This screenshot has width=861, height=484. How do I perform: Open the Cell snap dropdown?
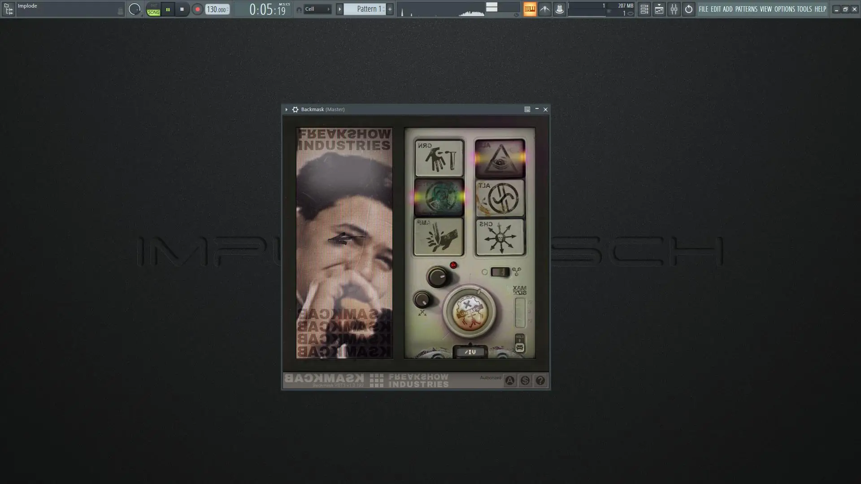pos(317,9)
